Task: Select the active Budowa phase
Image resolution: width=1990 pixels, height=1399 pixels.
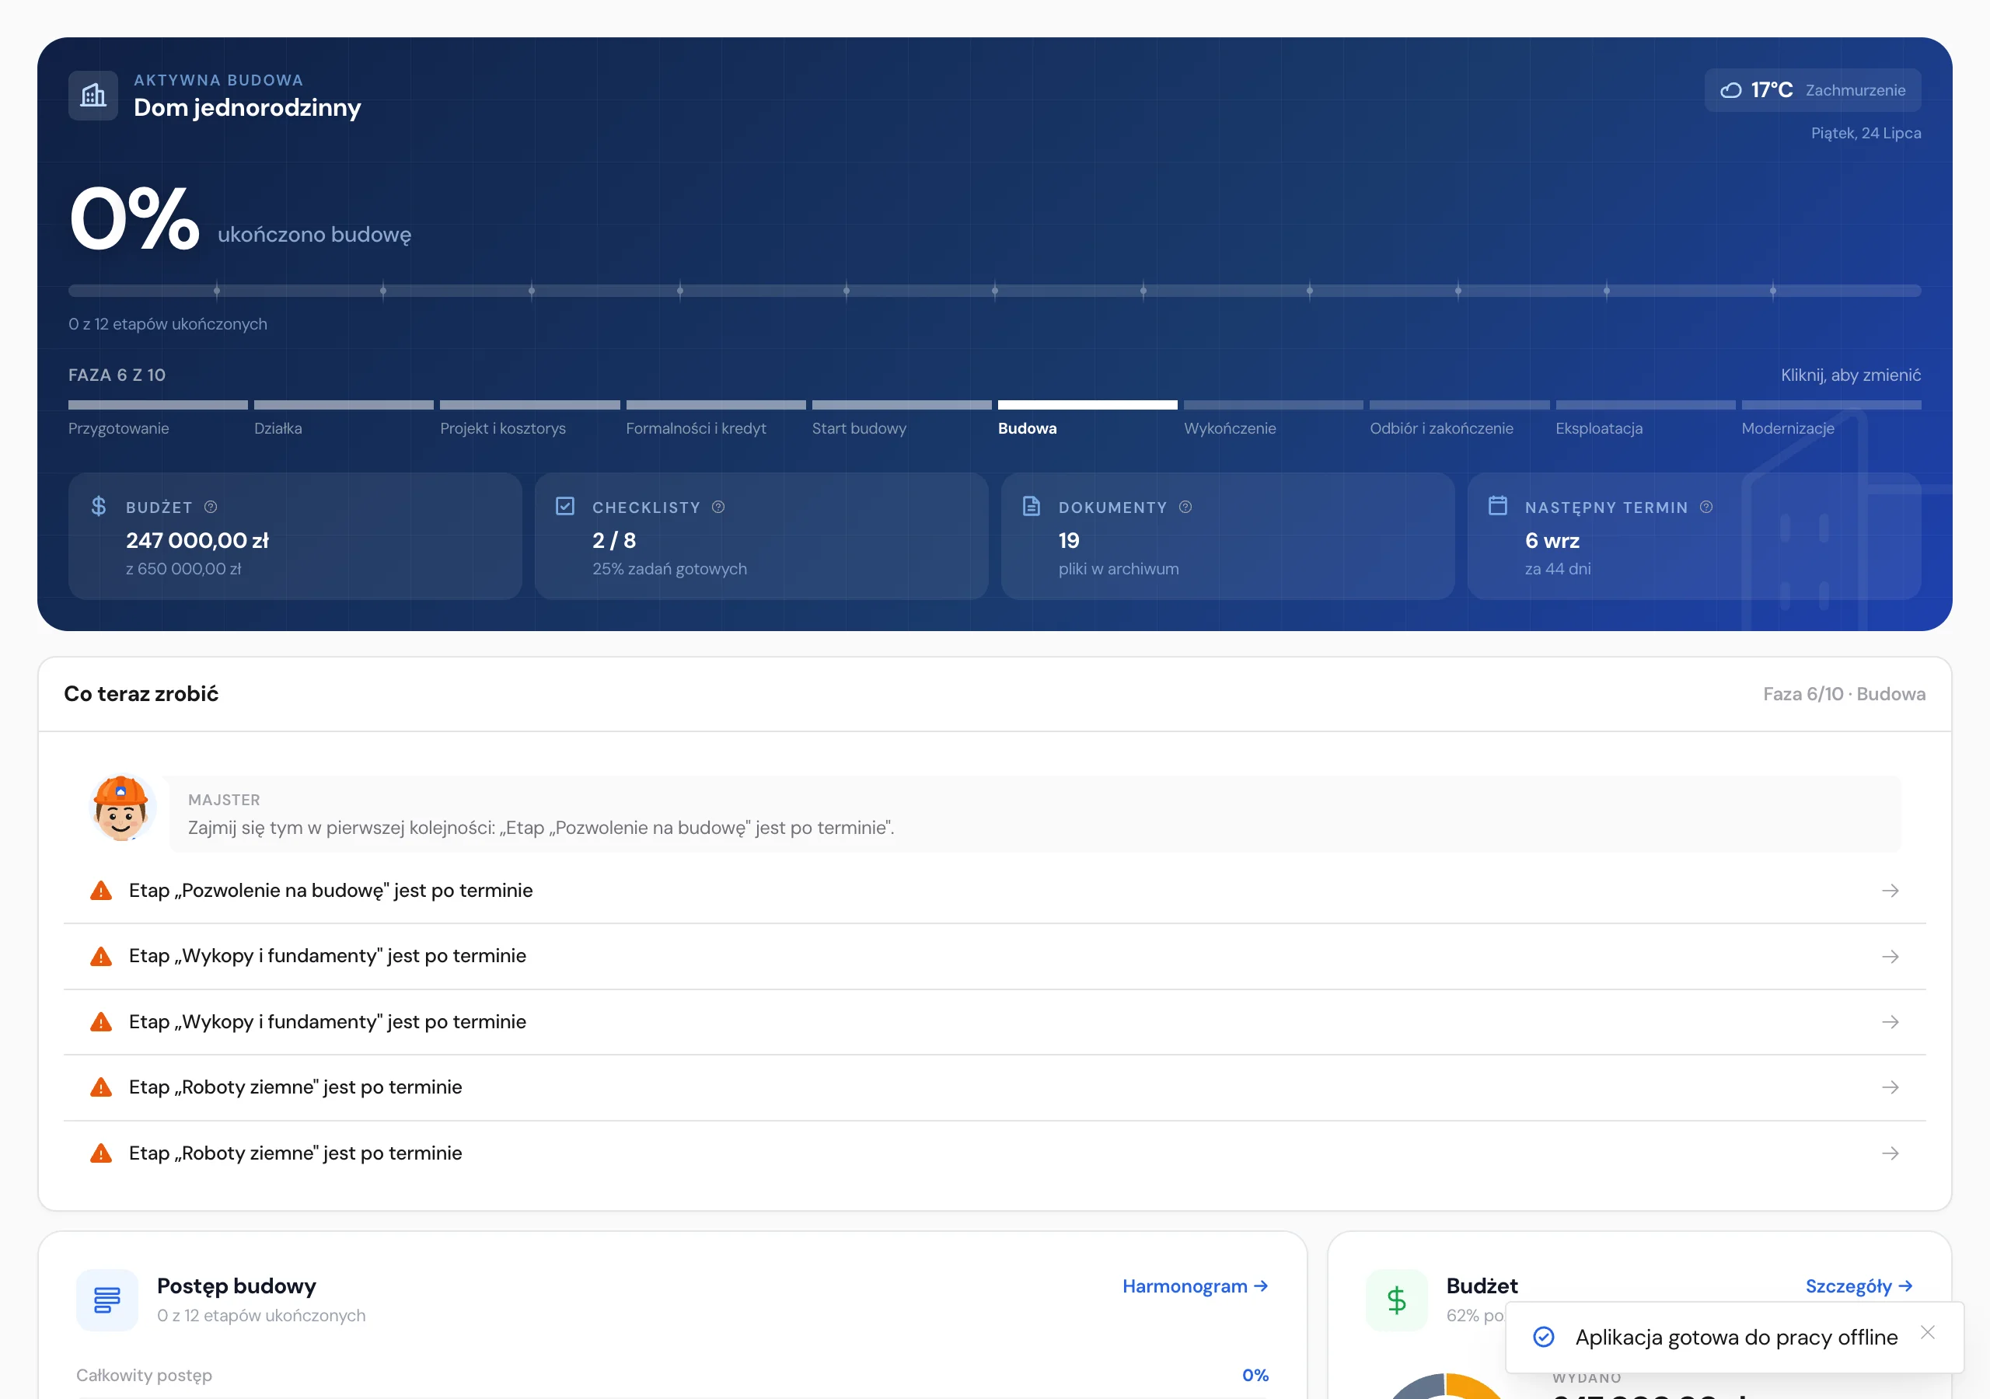Action: point(1088,420)
